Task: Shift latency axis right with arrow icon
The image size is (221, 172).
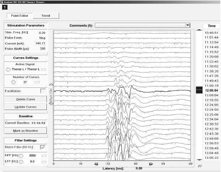Action: (x=151, y=164)
